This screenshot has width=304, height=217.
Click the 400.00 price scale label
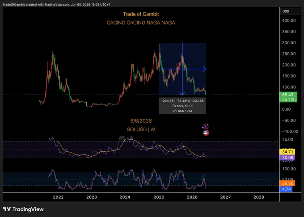289,21
